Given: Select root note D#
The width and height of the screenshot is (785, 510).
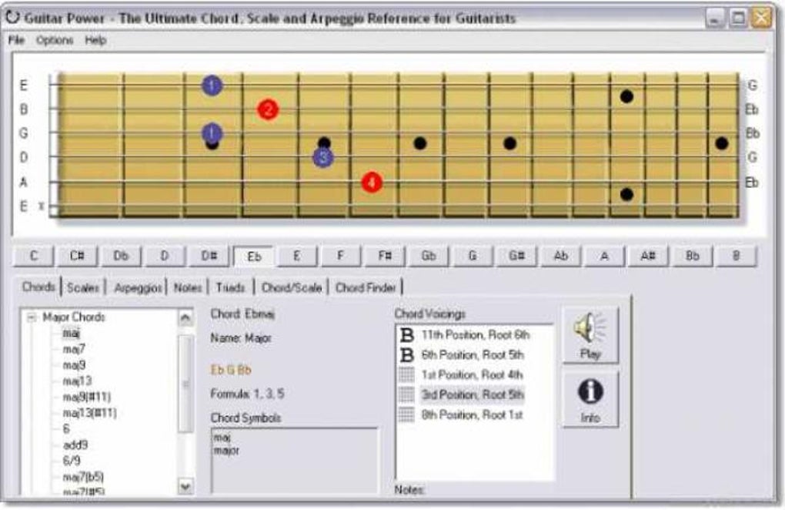Looking at the screenshot, I should (209, 256).
